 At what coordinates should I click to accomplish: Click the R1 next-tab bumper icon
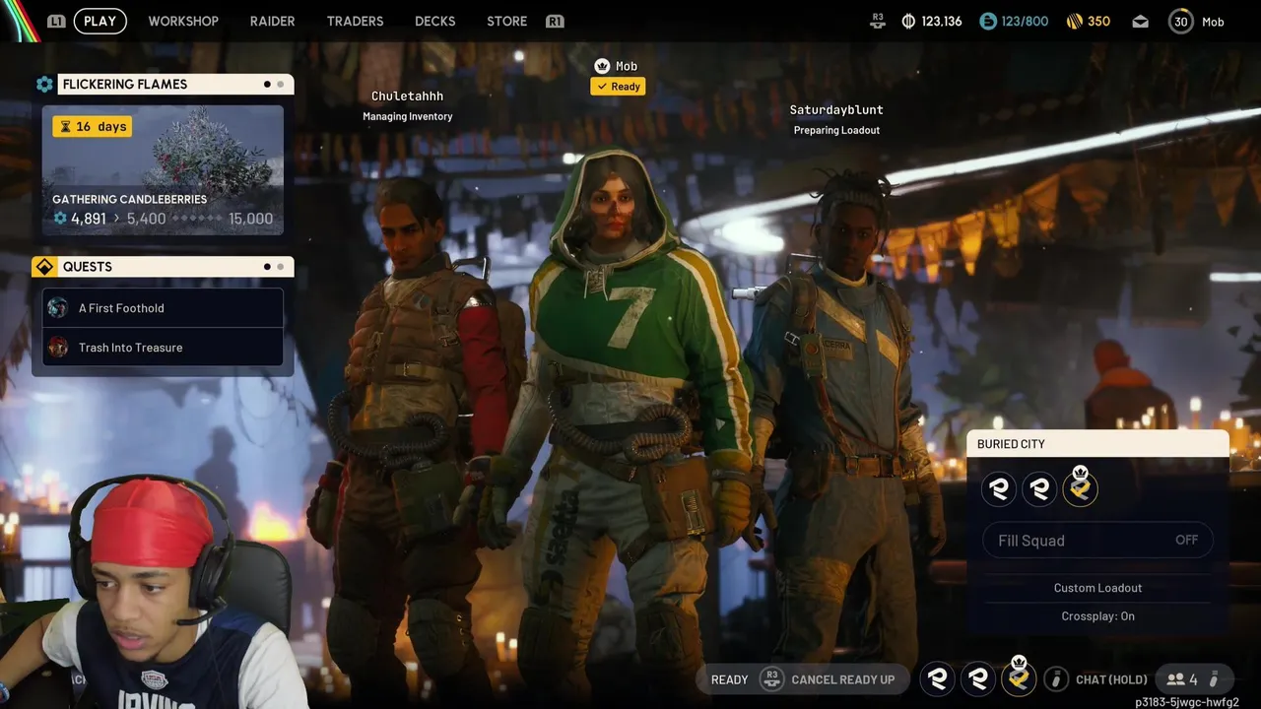555,21
